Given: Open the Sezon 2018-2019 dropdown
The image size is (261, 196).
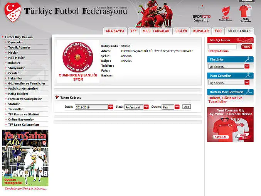Looking at the screenshot, I should (91, 107).
